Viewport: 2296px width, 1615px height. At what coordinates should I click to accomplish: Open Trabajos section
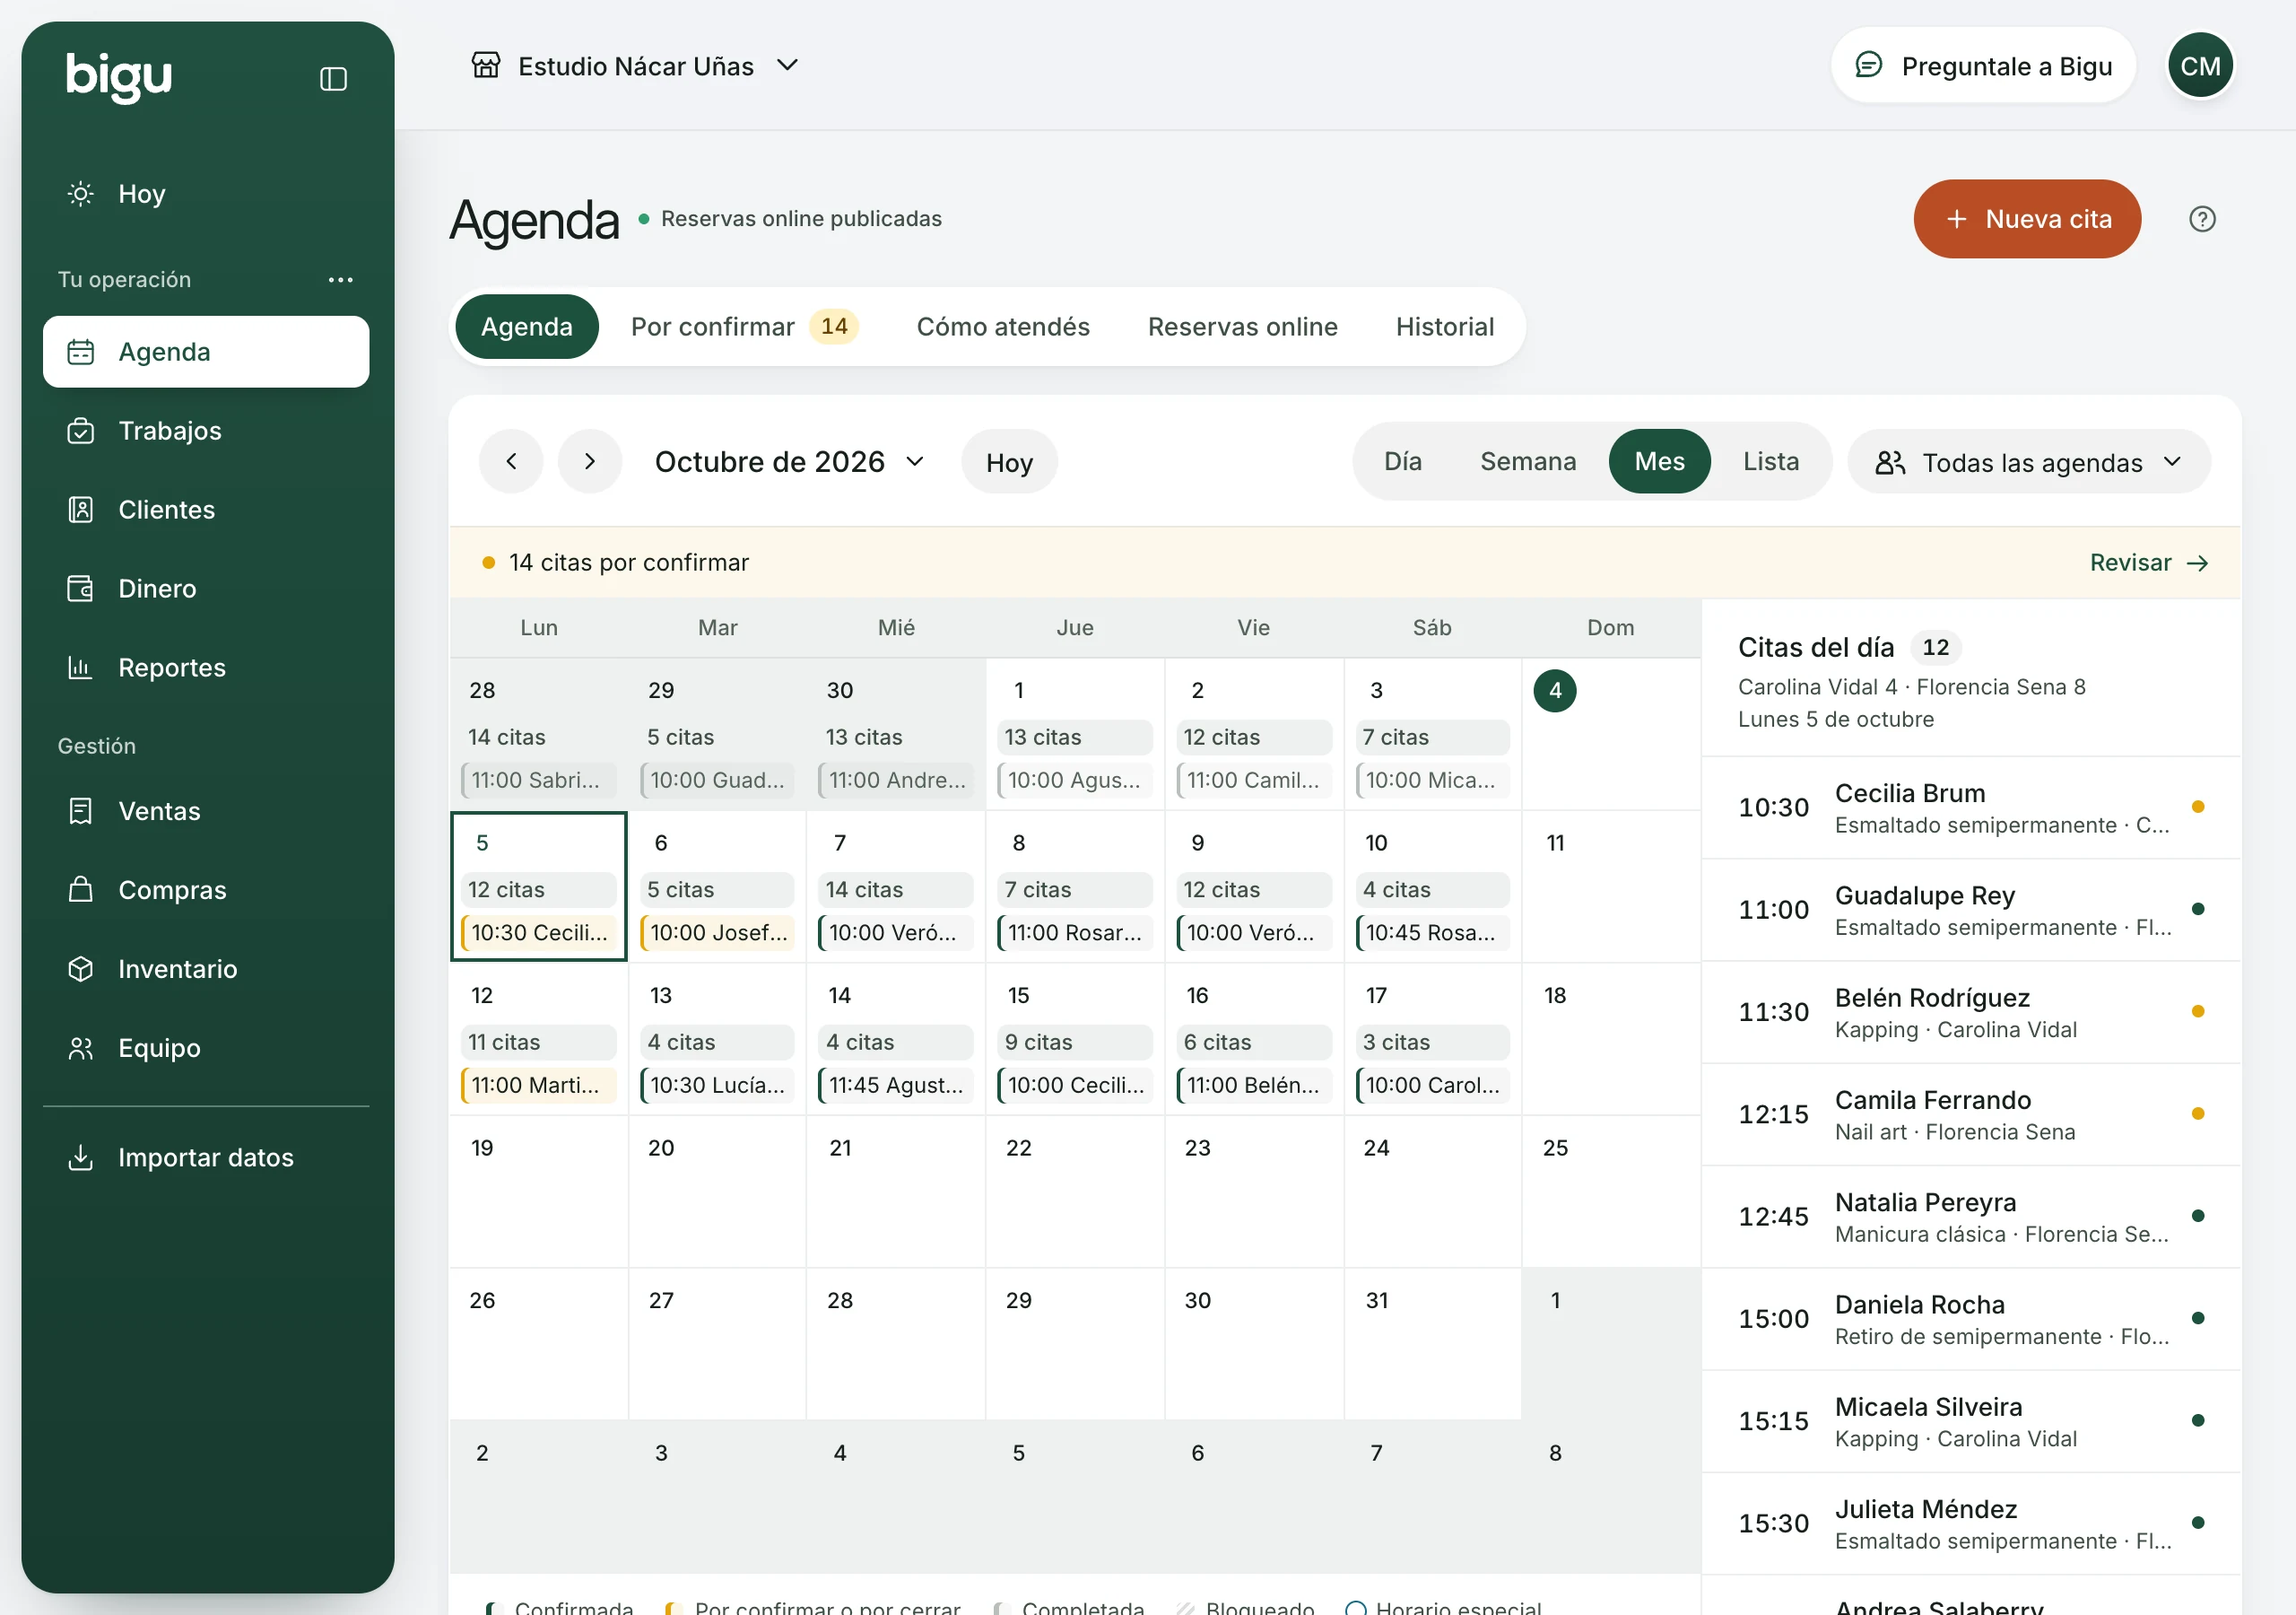(x=205, y=431)
